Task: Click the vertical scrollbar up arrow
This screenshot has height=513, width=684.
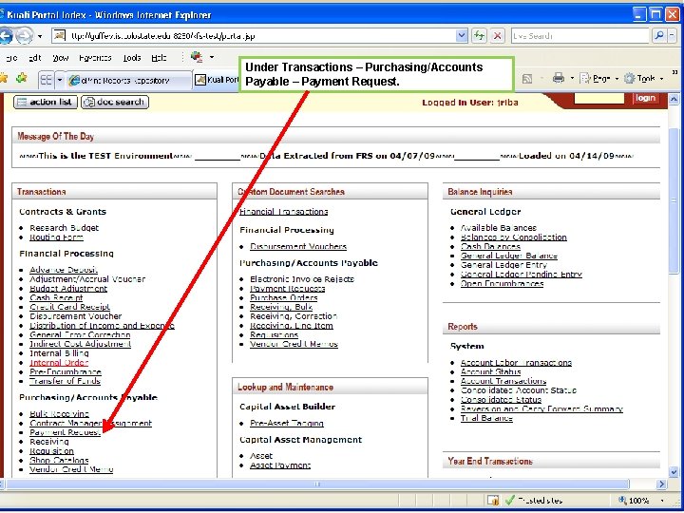Action: [x=674, y=99]
